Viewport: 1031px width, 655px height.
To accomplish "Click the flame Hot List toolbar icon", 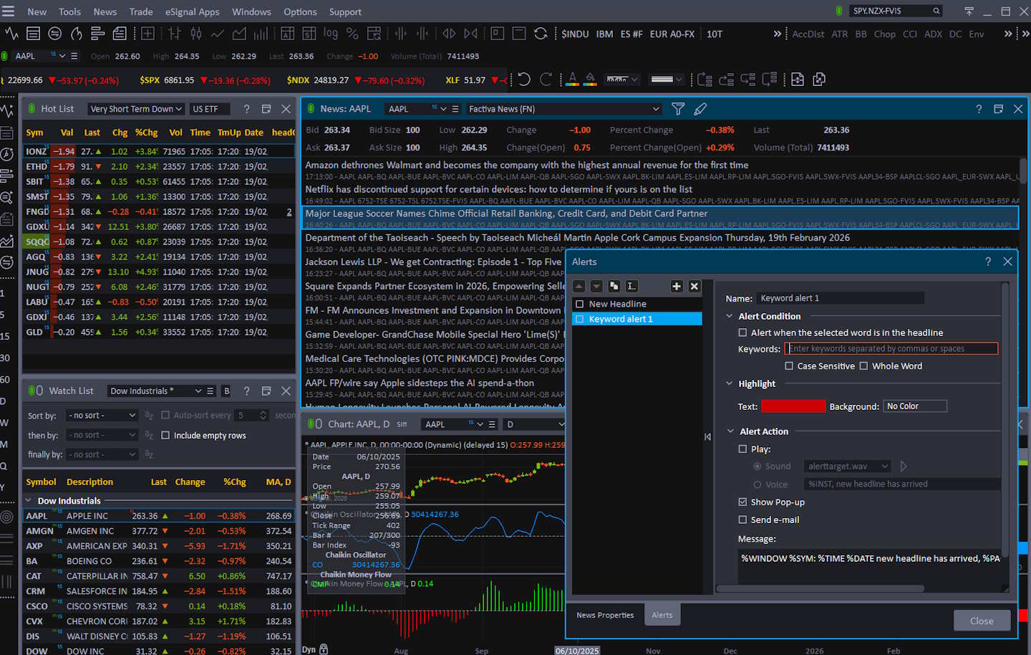I will [x=76, y=34].
